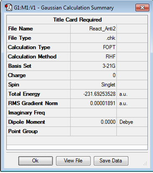153x173 pixels.
Task: Click the GaussView icon in title bar
Action: 8,8
